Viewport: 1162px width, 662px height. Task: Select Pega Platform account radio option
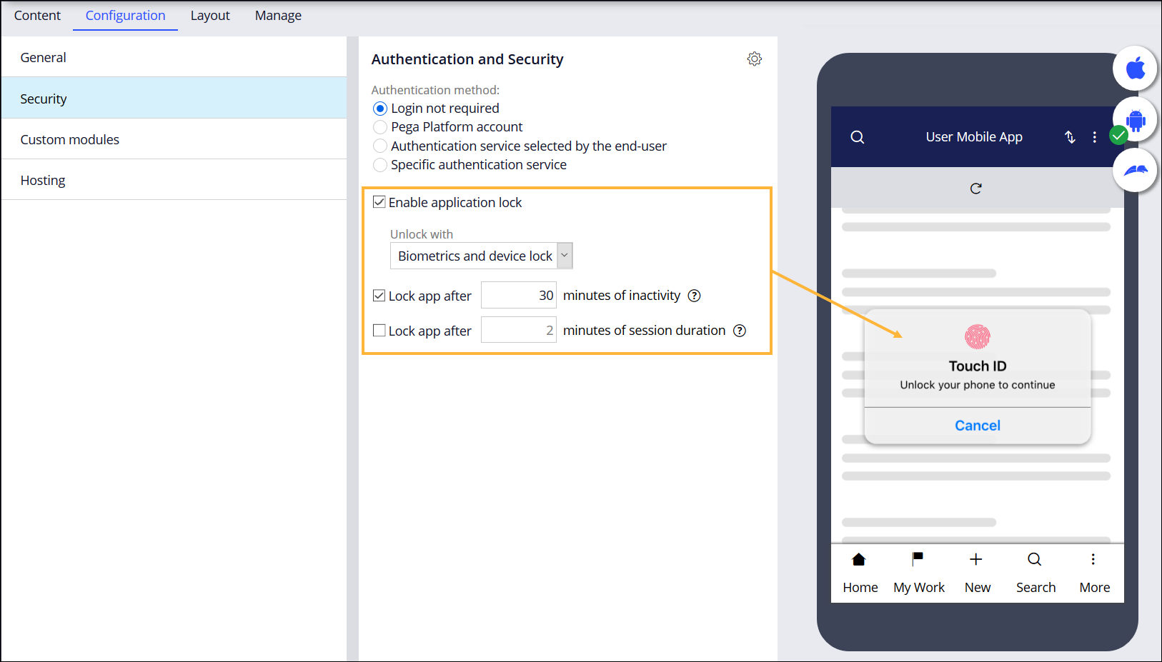click(x=380, y=127)
